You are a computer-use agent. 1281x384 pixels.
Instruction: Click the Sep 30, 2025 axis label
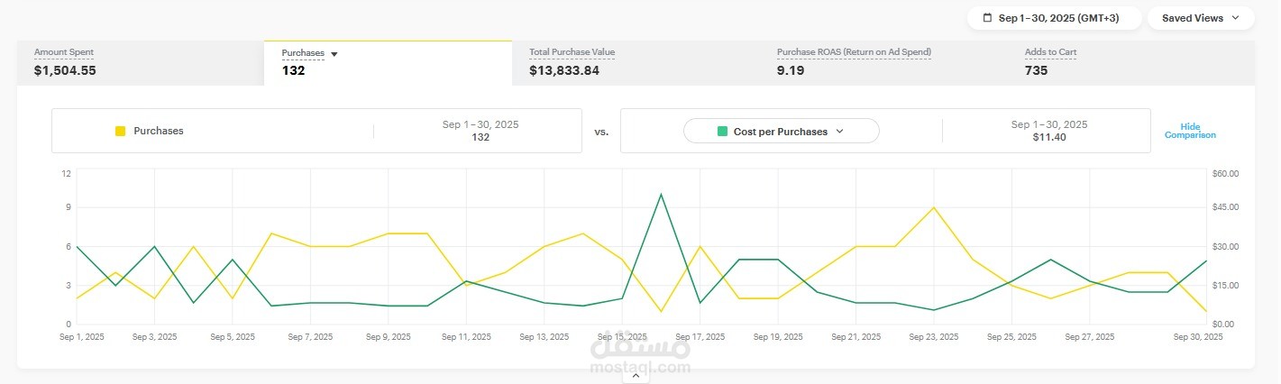[x=1198, y=337]
